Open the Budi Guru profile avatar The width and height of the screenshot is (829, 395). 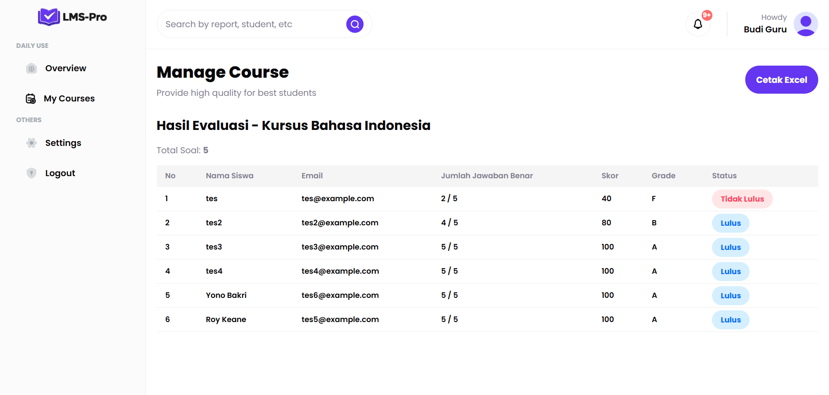tap(806, 24)
